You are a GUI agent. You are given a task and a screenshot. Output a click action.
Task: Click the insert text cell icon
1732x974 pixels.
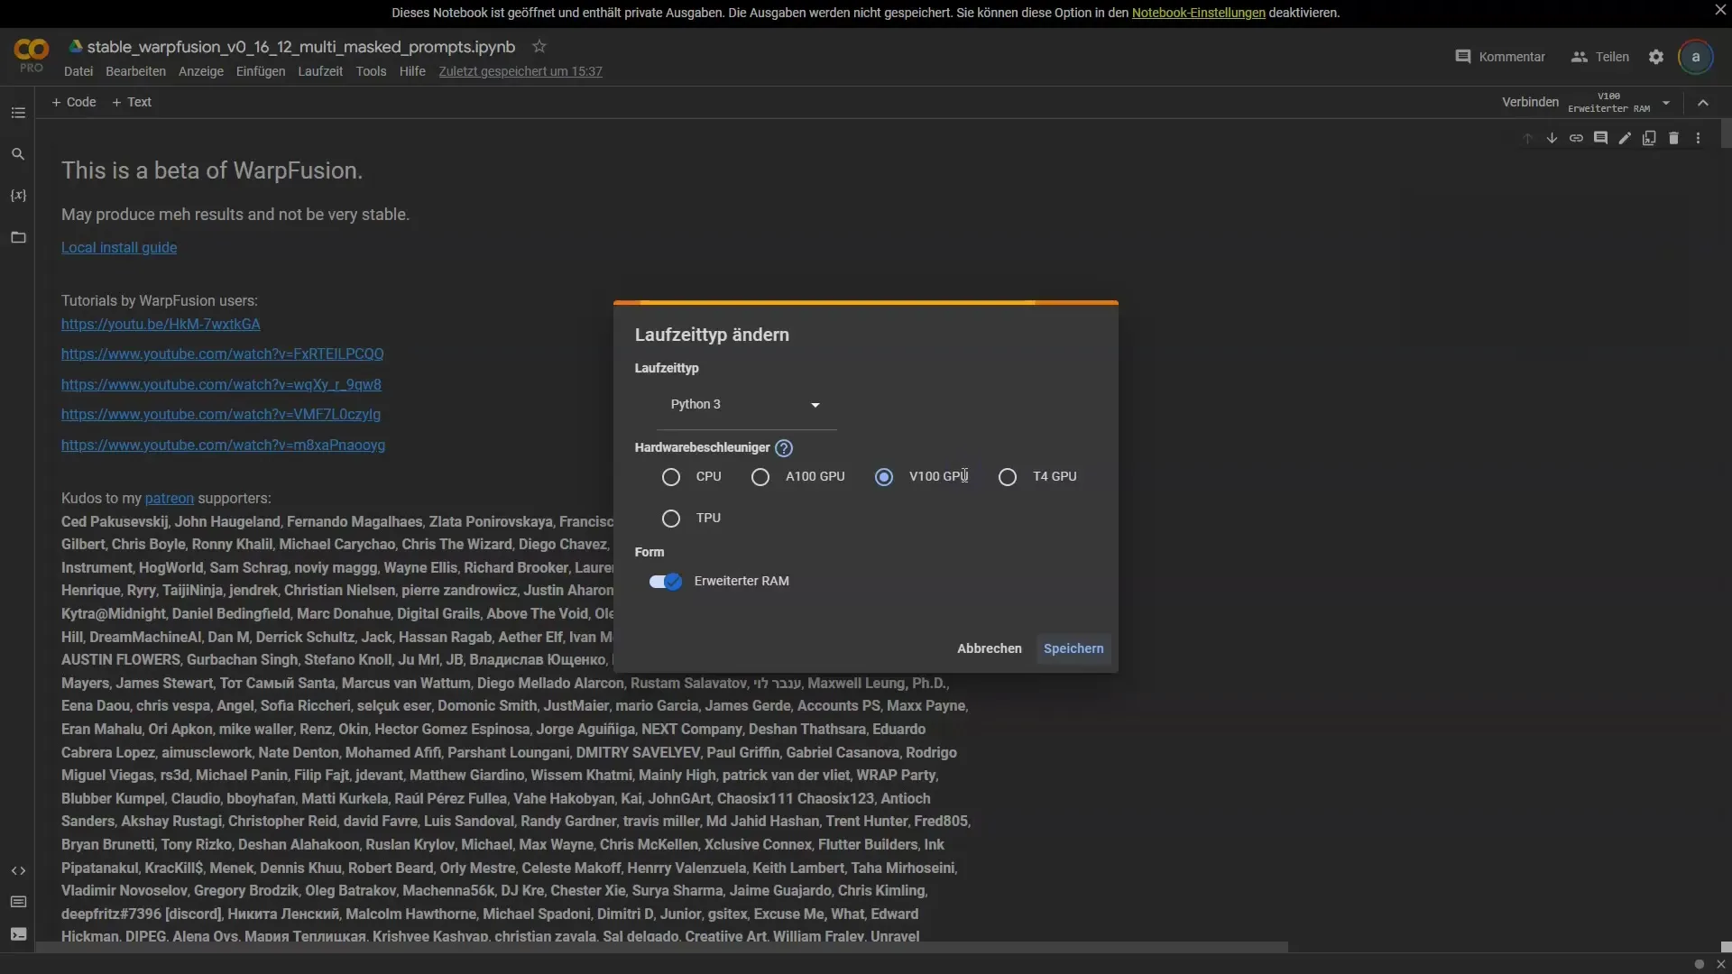[x=130, y=102]
